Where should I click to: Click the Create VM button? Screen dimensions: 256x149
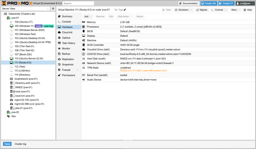click(208, 3)
